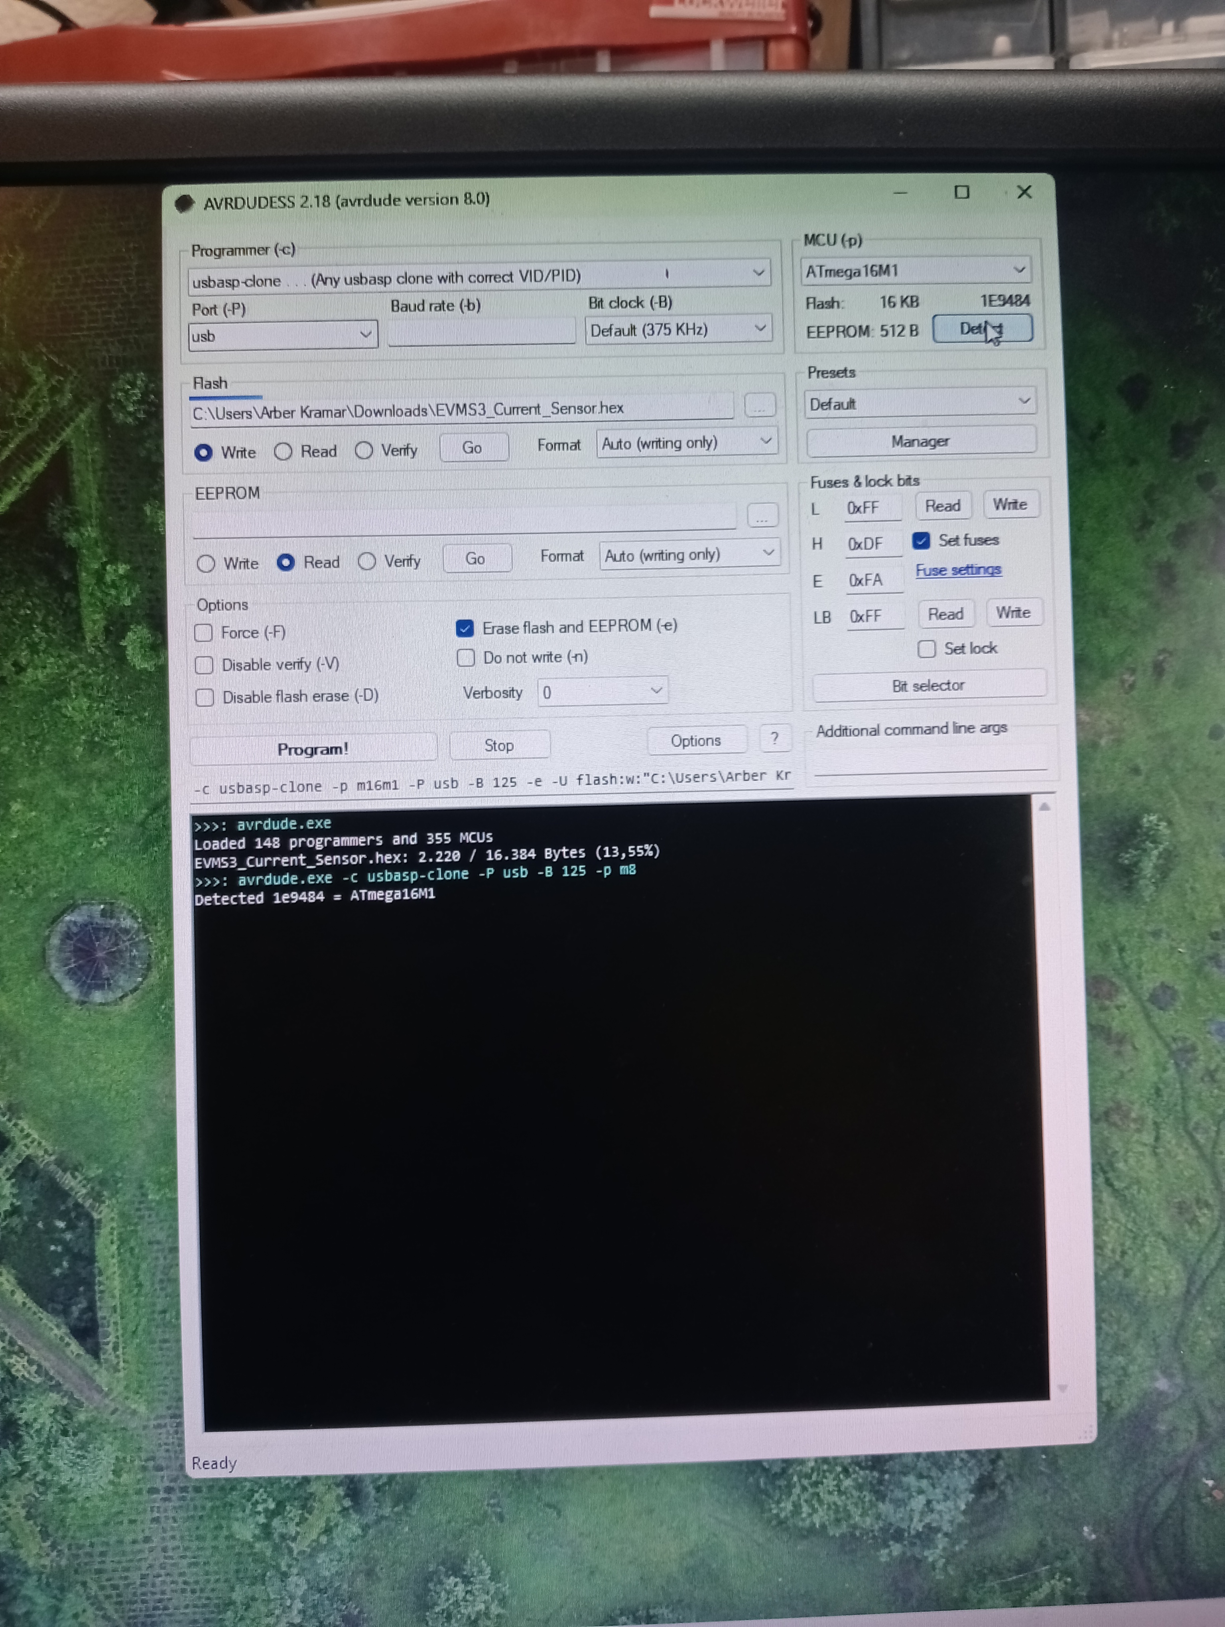Viewport: 1225px width, 1627px height.
Task: Expand the Verbosity level dropdown
Action: [x=656, y=691]
